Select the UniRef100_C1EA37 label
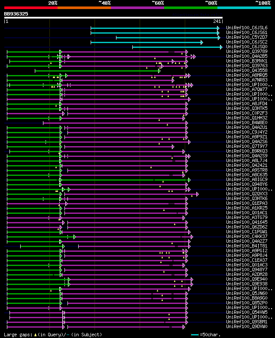 [247, 260]
